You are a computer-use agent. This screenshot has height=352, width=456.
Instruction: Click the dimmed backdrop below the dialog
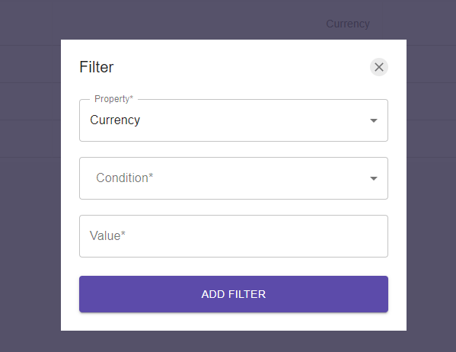tap(233, 341)
